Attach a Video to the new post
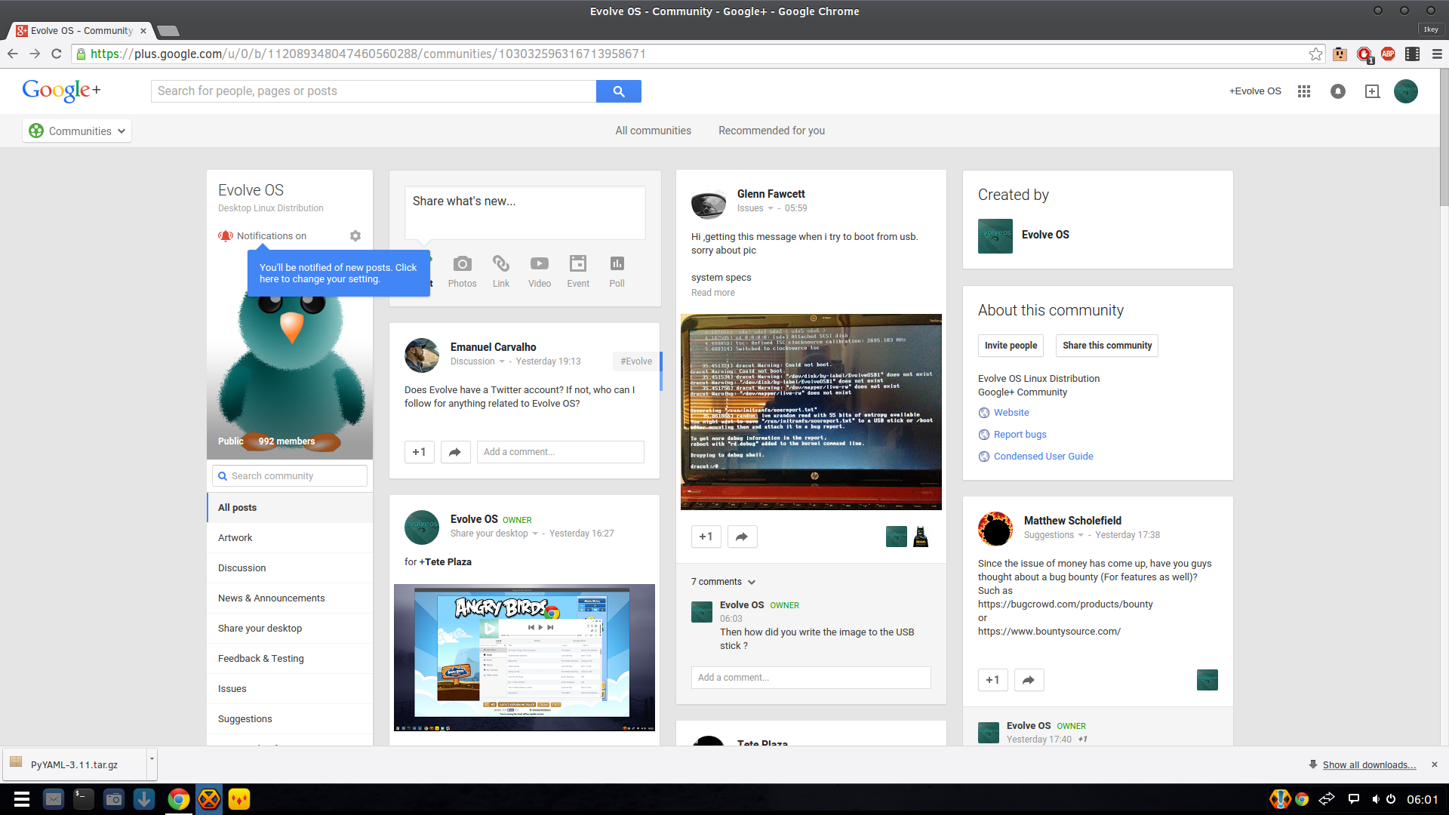This screenshot has height=815, width=1449. (539, 272)
